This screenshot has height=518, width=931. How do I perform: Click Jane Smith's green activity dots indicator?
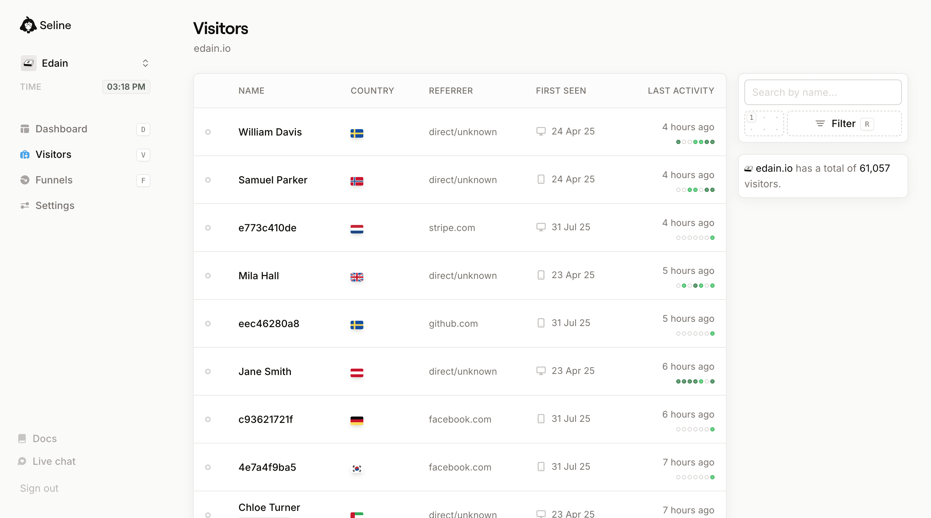coord(695,381)
